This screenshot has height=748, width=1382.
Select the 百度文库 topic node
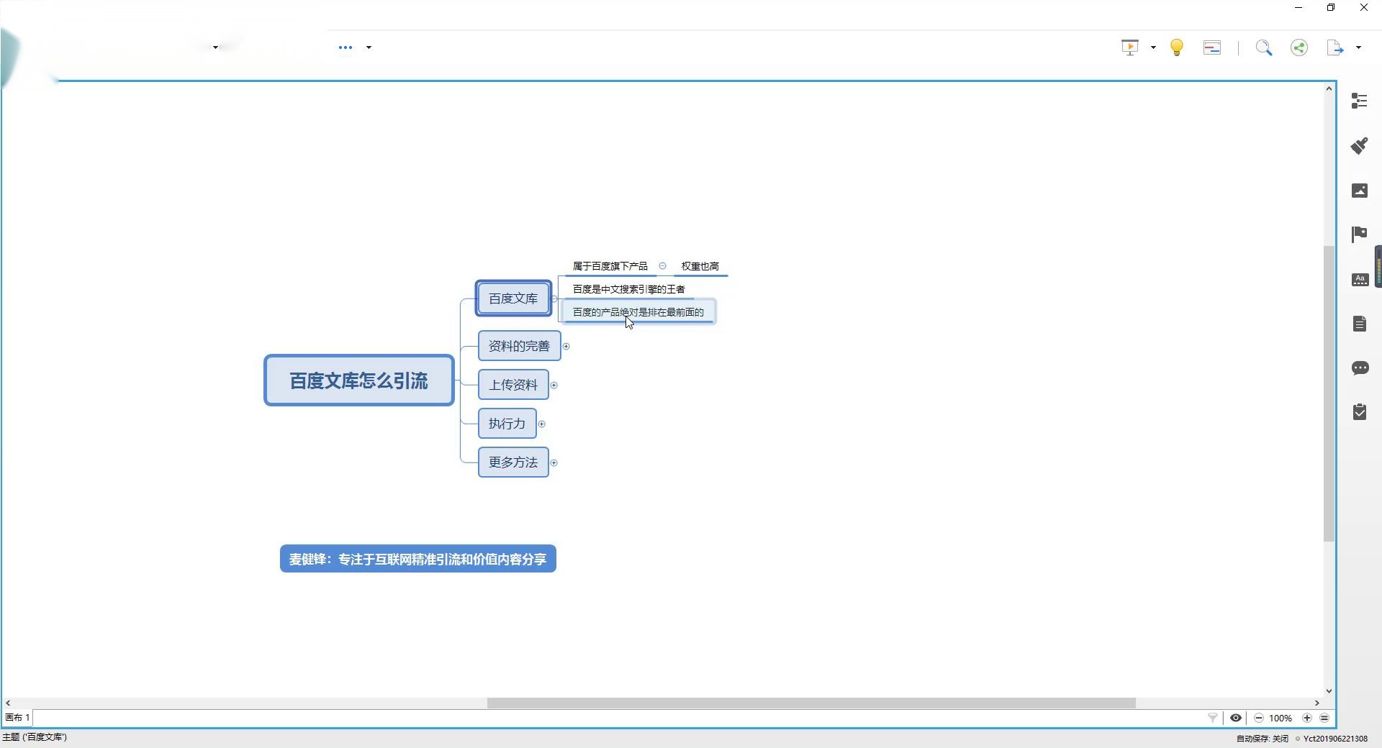point(513,298)
